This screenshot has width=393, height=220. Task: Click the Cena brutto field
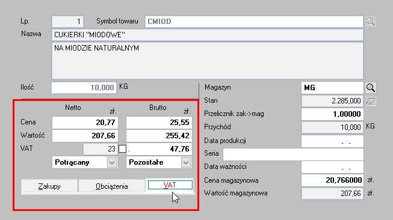tap(159, 123)
